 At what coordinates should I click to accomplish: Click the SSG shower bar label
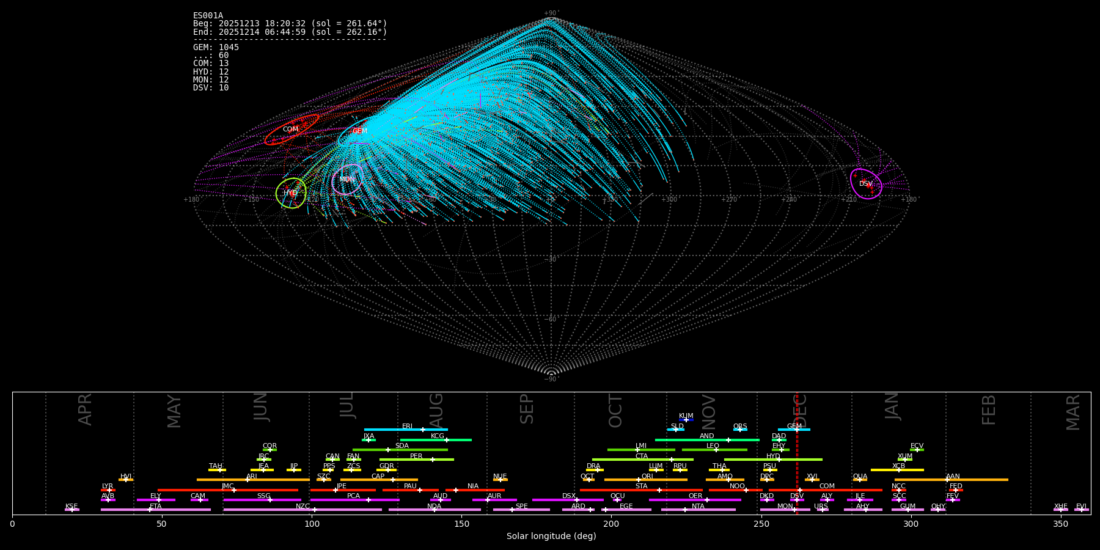coord(264,496)
